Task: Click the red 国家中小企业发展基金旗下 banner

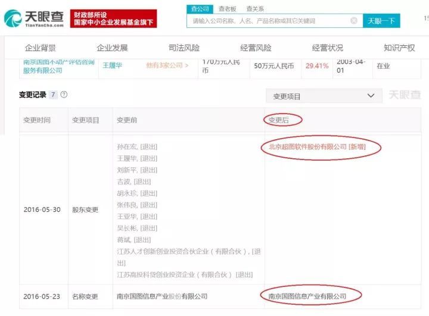Action: point(114,18)
